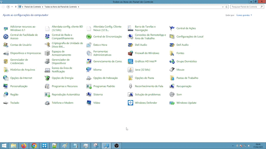Show hidden tray icons arrow in taskbar
The width and height of the screenshot is (266, 149).
(233, 146)
